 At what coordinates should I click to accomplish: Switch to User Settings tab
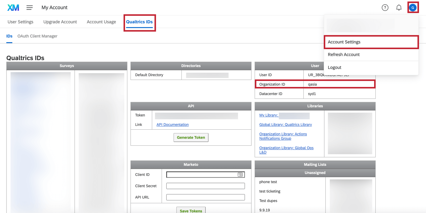[x=20, y=22]
